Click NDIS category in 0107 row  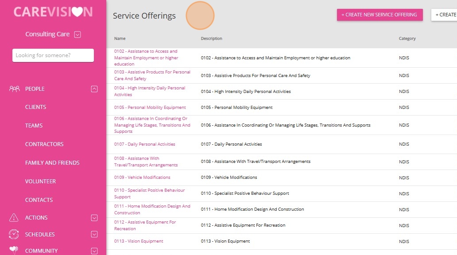coord(404,144)
